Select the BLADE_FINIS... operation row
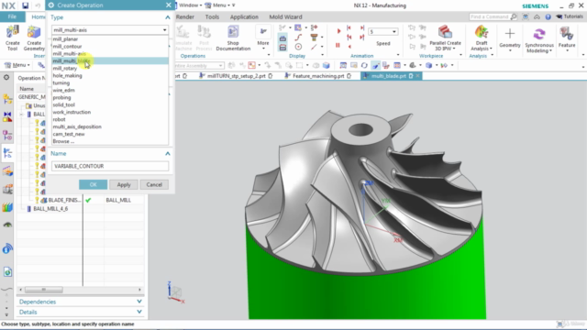Viewport: 587px width, 330px height. coord(64,200)
